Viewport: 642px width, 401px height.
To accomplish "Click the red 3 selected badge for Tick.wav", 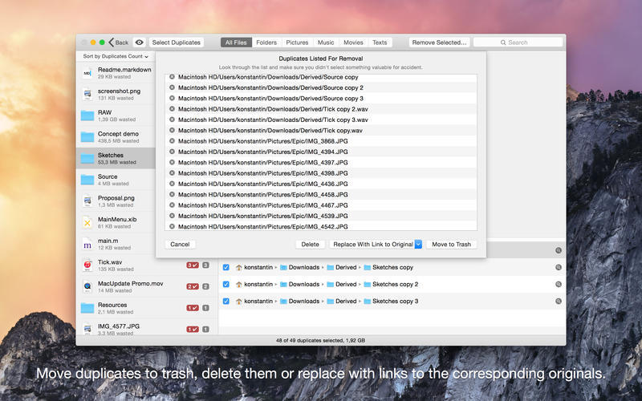I will click(193, 265).
